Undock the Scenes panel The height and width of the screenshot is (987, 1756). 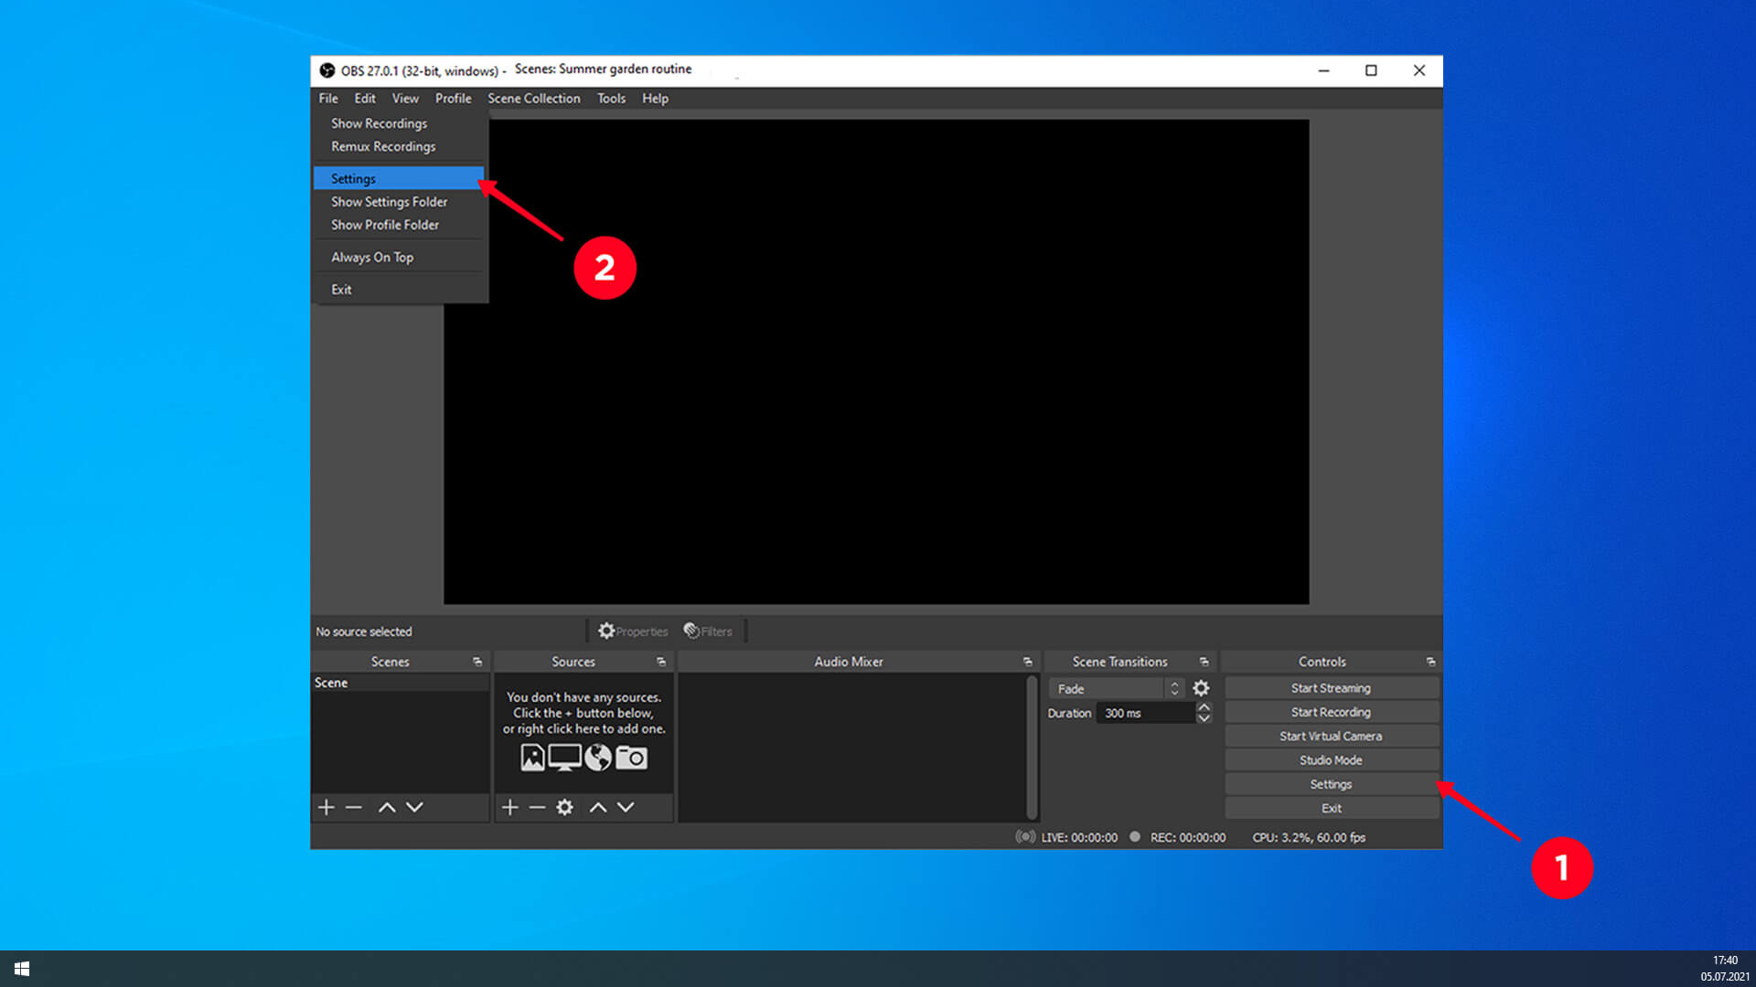coord(477,662)
